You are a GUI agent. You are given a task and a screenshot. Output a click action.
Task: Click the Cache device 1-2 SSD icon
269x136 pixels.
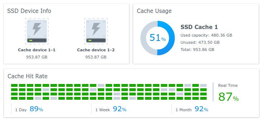[x=96, y=31]
